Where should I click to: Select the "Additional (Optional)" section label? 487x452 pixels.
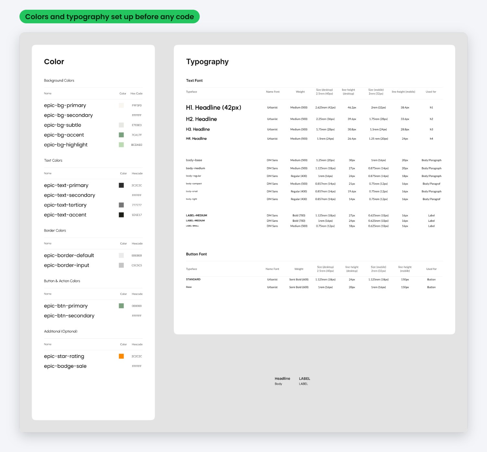pos(61,331)
